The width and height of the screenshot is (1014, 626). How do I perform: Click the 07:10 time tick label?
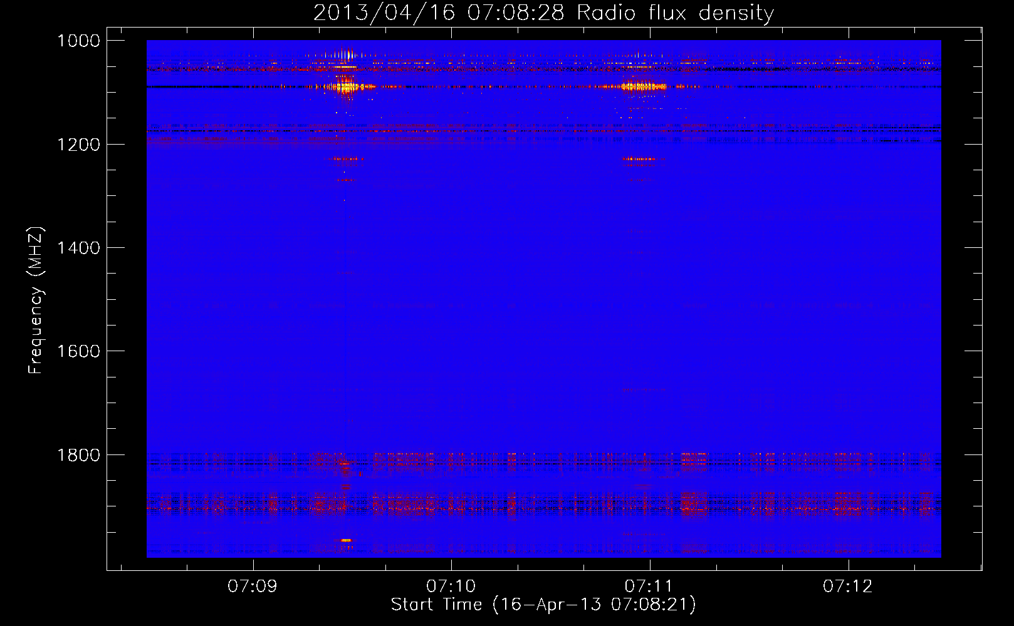click(451, 587)
